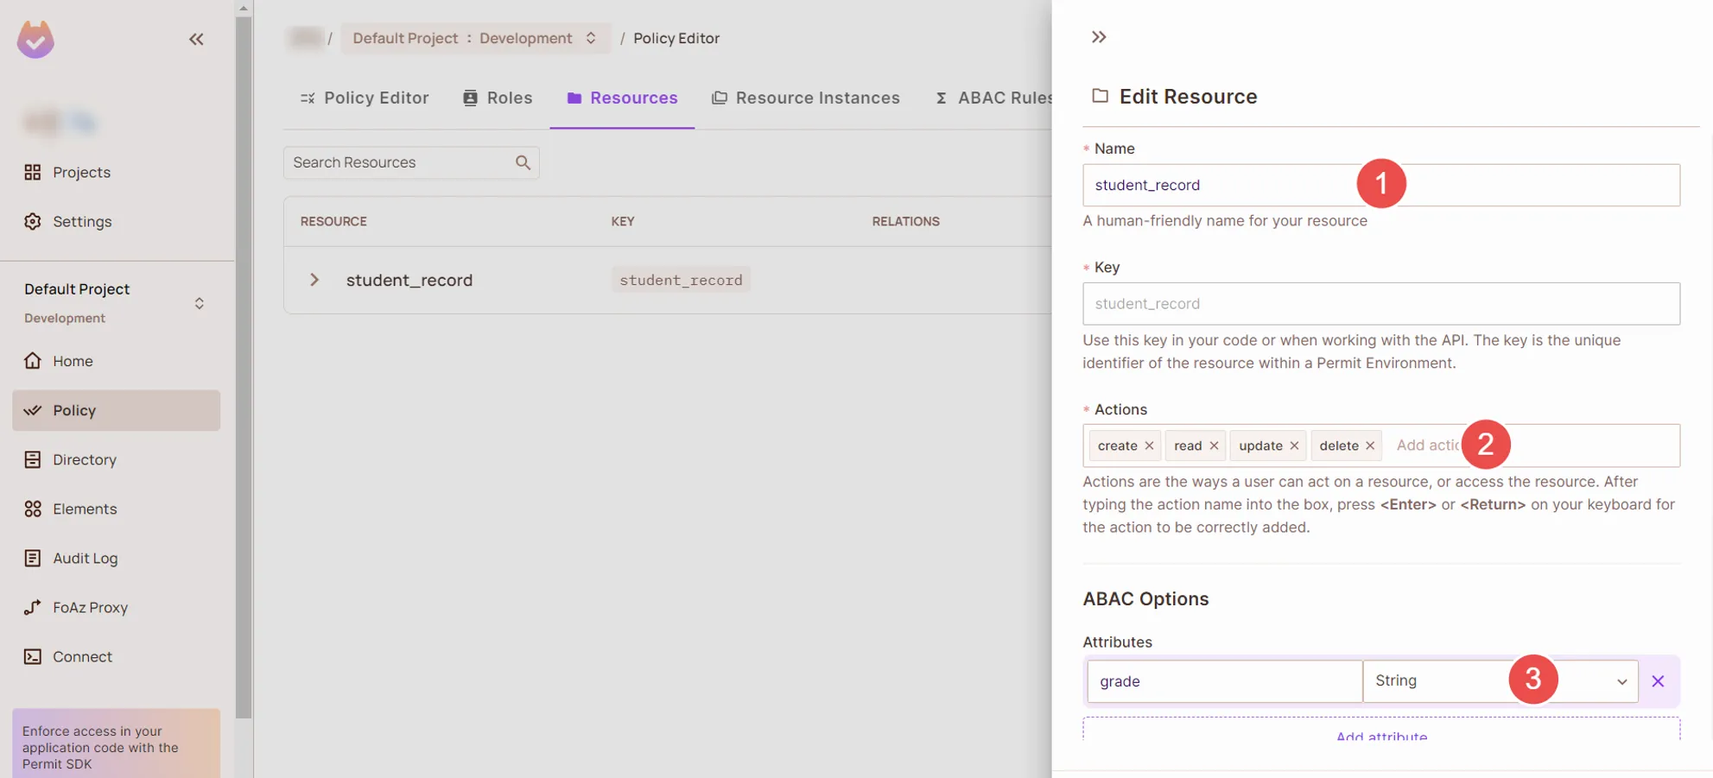
Task: Click the Add attribute button
Action: [x=1380, y=733]
